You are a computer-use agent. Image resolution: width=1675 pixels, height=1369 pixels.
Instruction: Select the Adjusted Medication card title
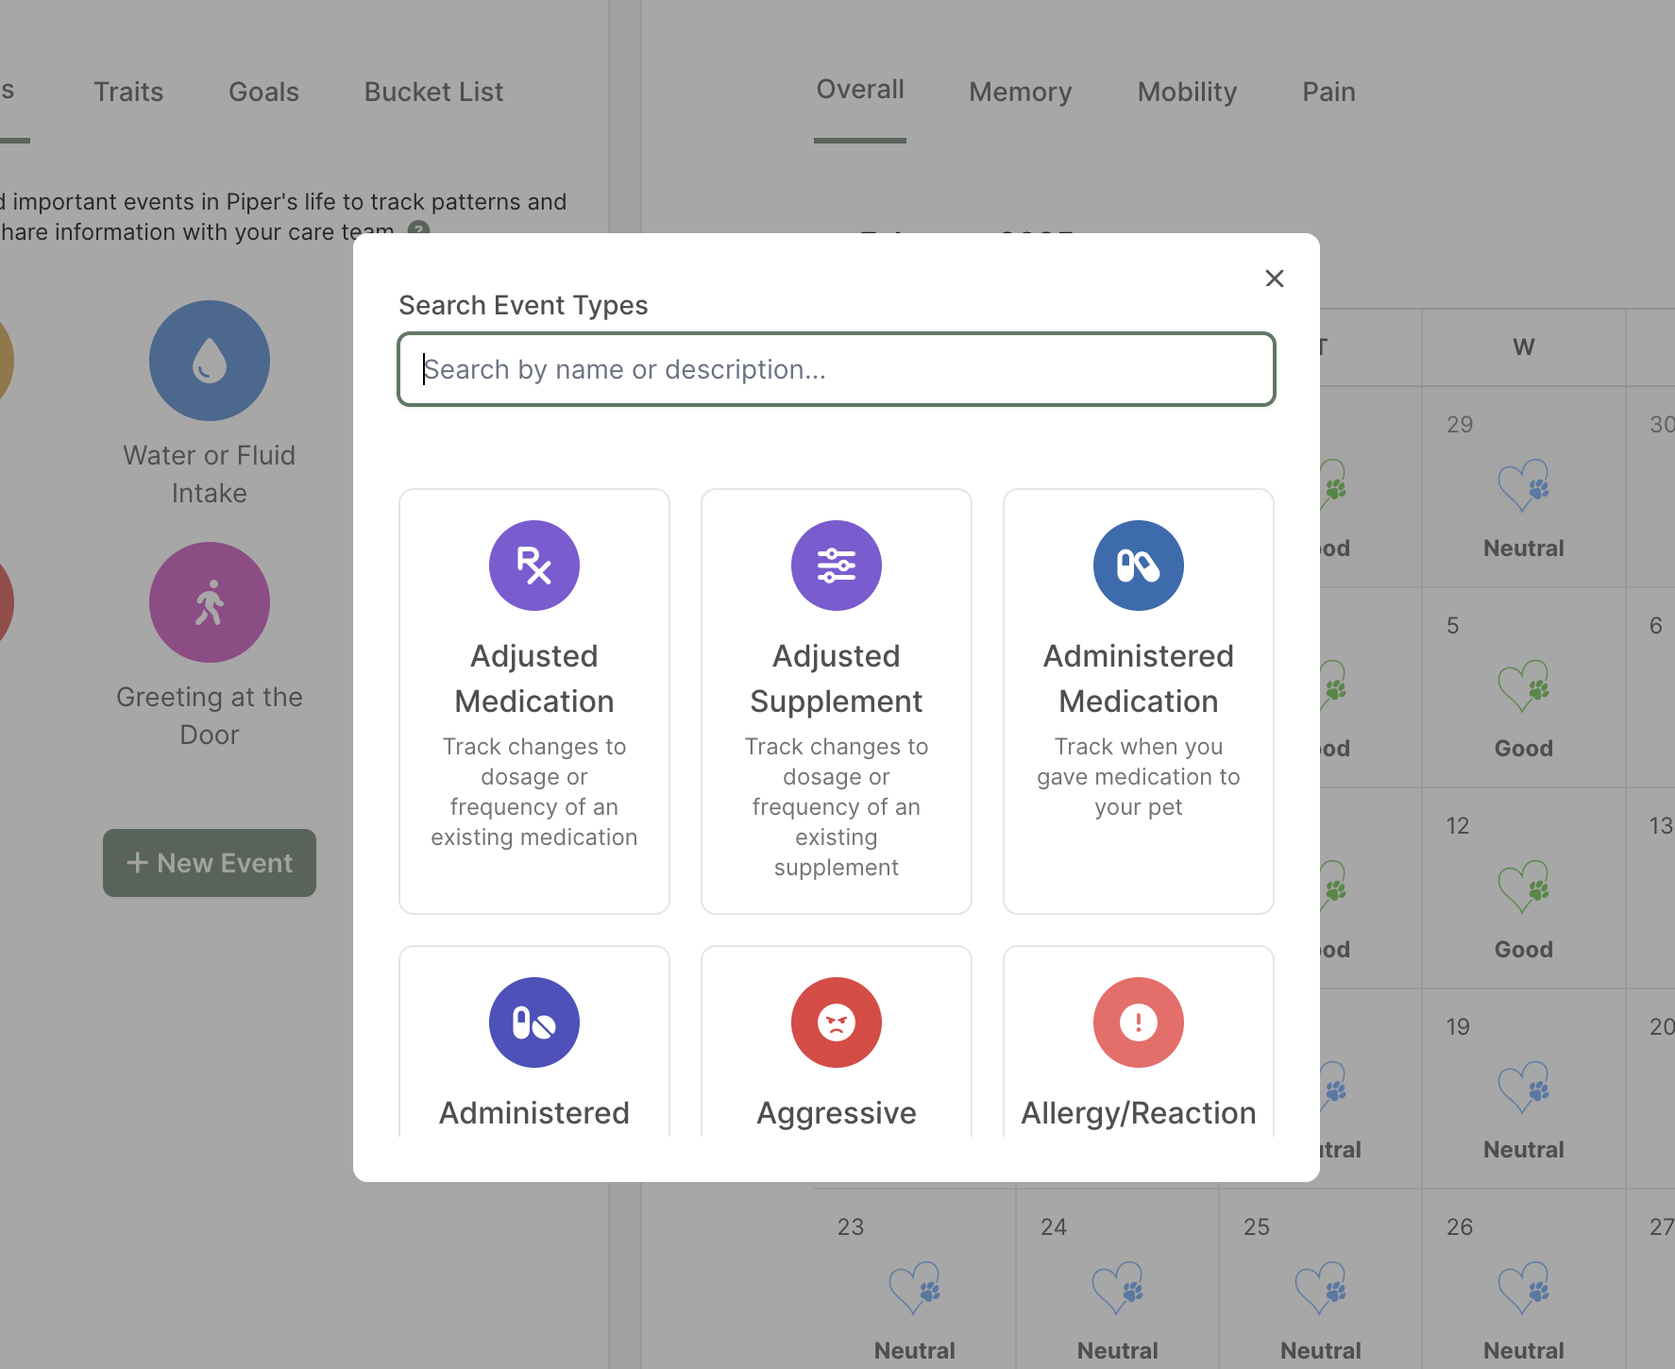534,679
